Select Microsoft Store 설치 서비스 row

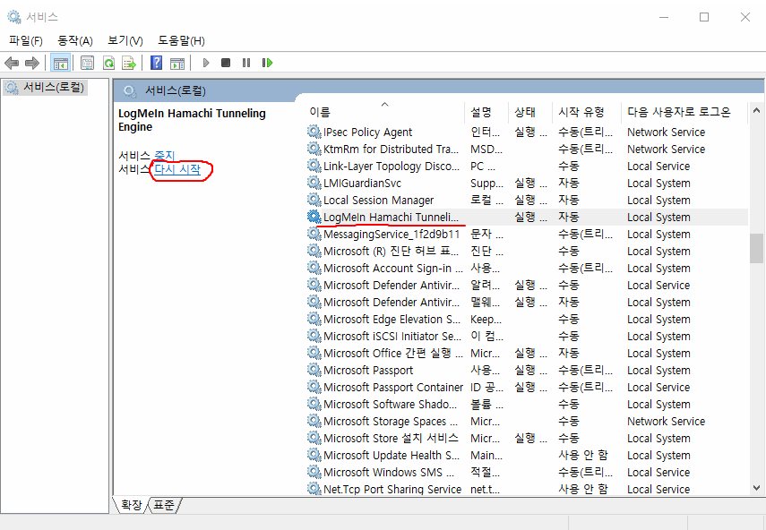[x=527, y=438]
